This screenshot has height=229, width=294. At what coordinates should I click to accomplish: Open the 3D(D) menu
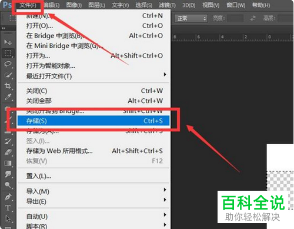click(189, 5)
